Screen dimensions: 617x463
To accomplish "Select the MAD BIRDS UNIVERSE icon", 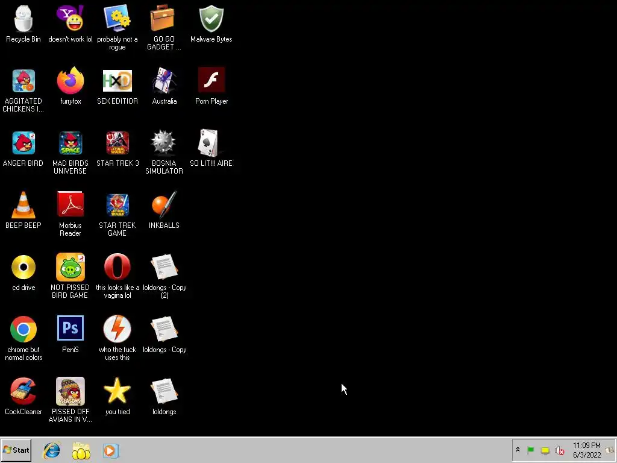I will click(x=70, y=143).
